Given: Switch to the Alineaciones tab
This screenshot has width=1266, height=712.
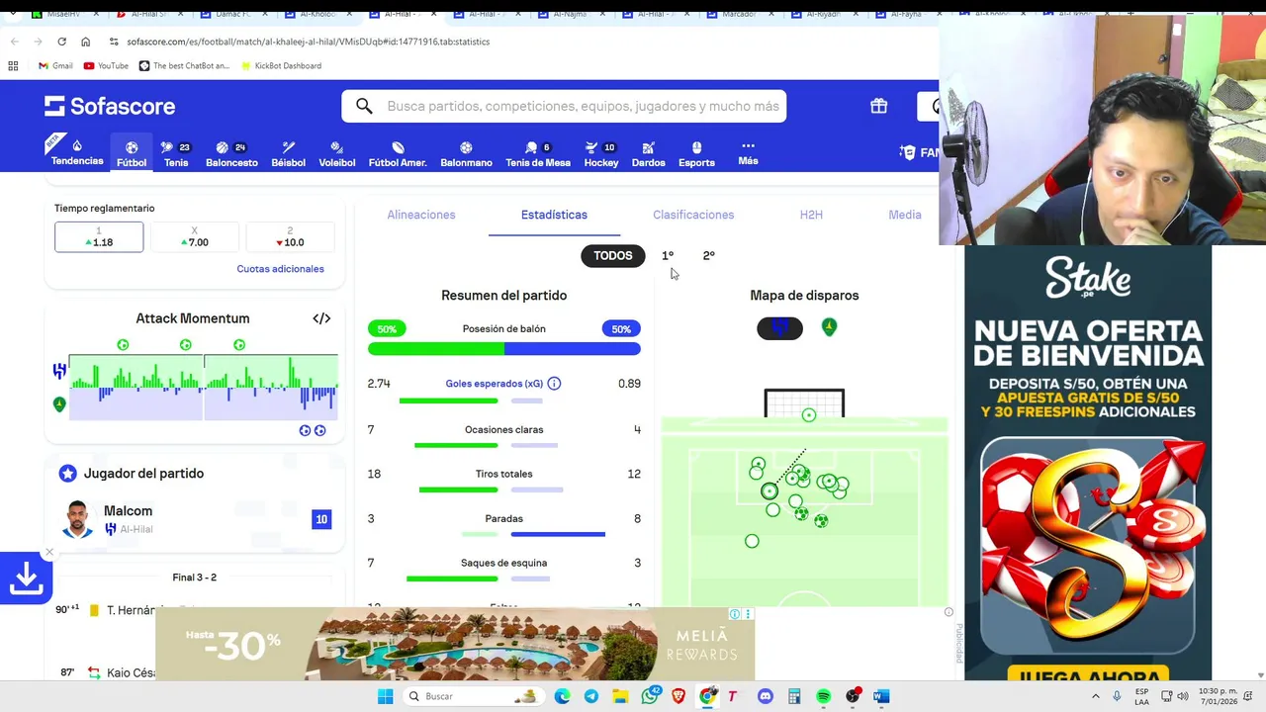Looking at the screenshot, I should [x=421, y=215].
